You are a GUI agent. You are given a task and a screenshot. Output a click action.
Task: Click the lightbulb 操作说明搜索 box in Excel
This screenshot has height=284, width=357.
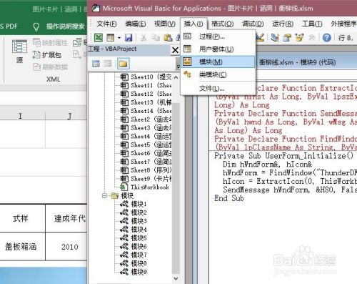[x=59, y=26]
